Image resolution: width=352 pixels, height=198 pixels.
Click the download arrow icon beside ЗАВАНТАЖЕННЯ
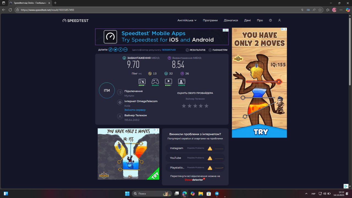pos(124,58)
